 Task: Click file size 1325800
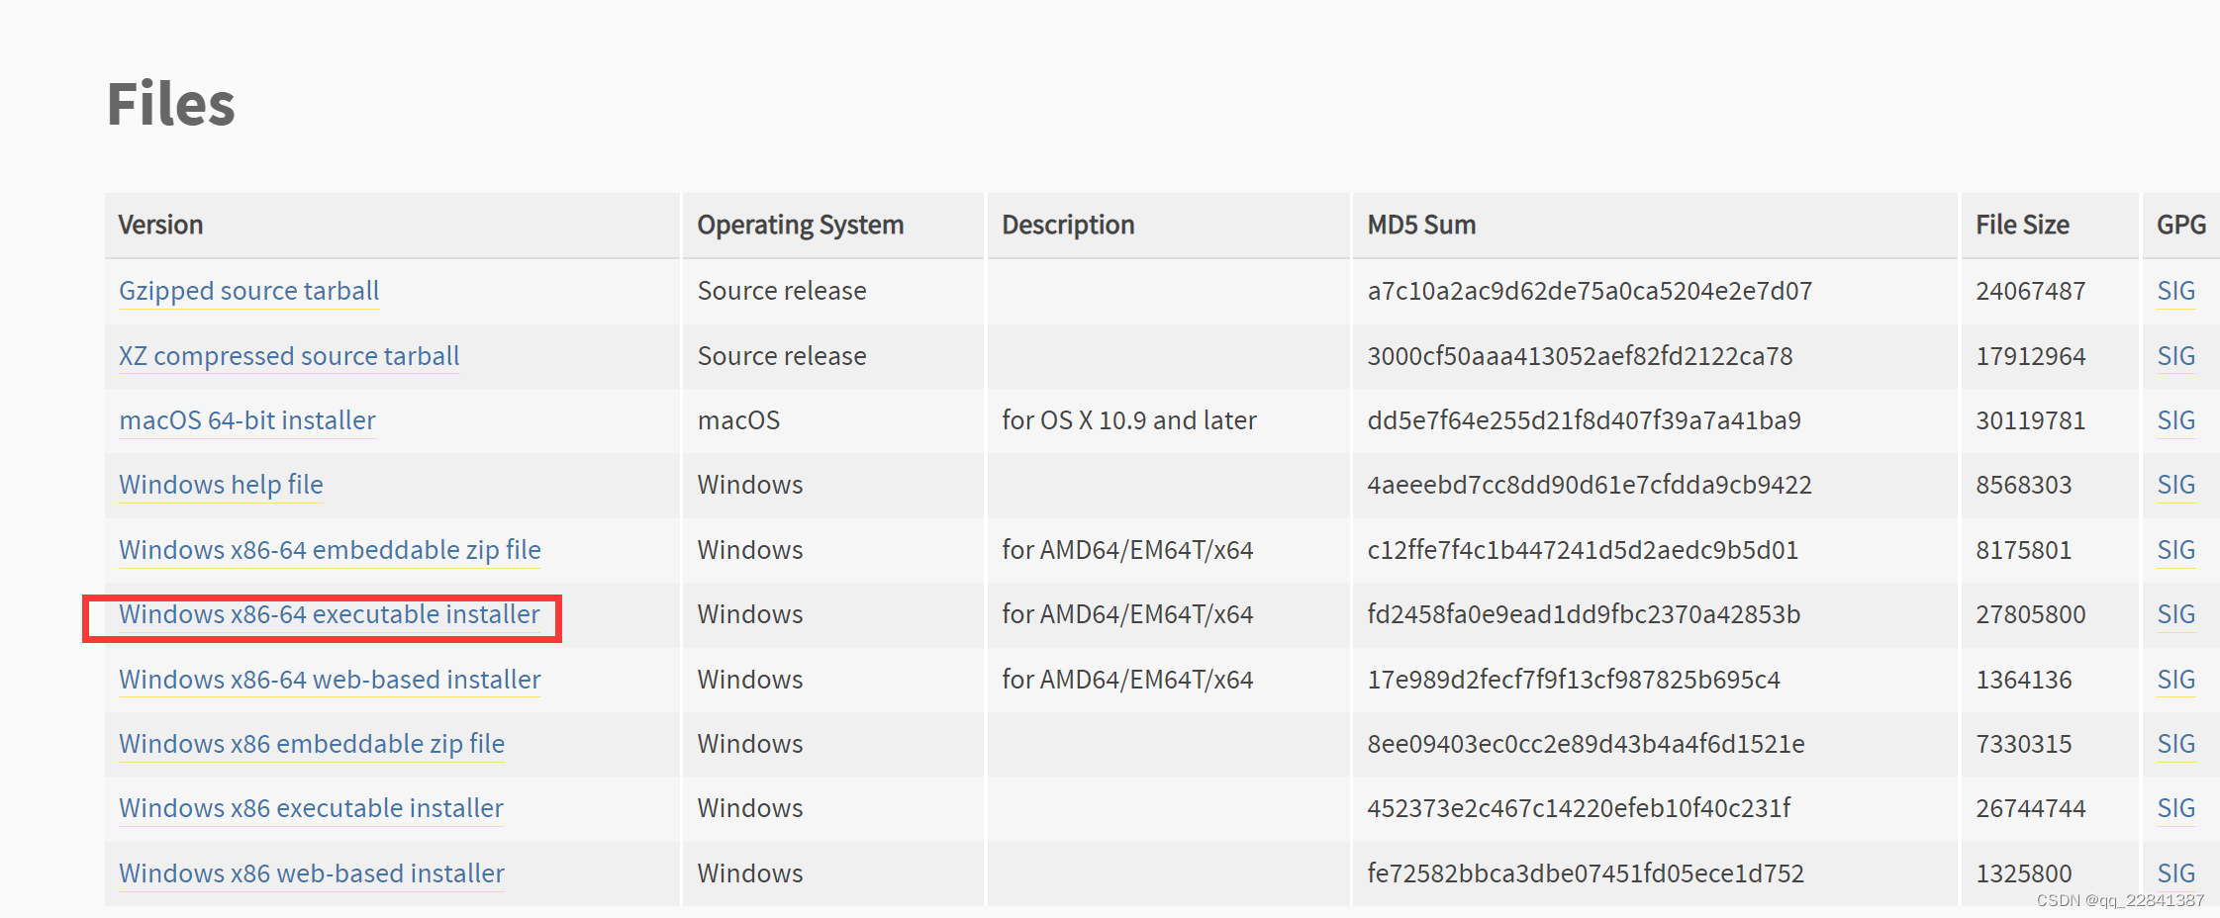point(2023,873)
